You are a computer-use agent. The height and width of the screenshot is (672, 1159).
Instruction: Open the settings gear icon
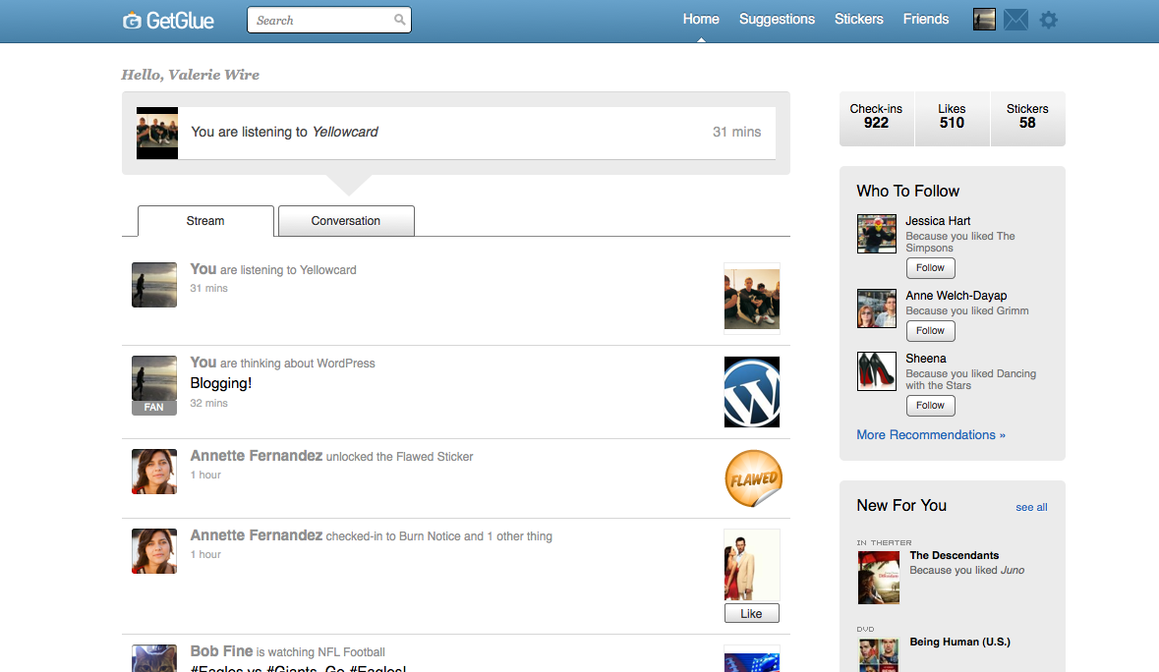point(1049,20)
